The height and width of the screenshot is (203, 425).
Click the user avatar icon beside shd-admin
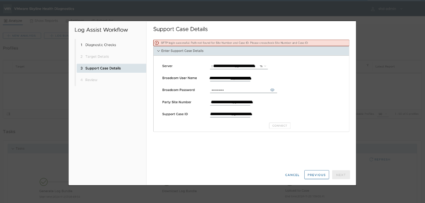pos(373,9)
